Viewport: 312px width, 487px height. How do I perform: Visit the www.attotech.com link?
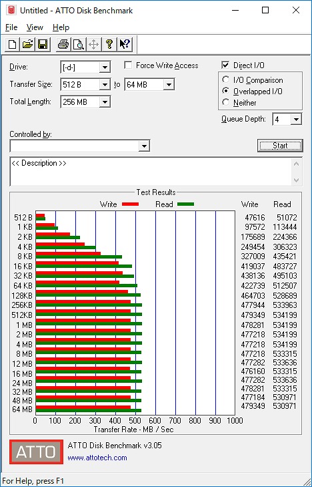[97, 458]
